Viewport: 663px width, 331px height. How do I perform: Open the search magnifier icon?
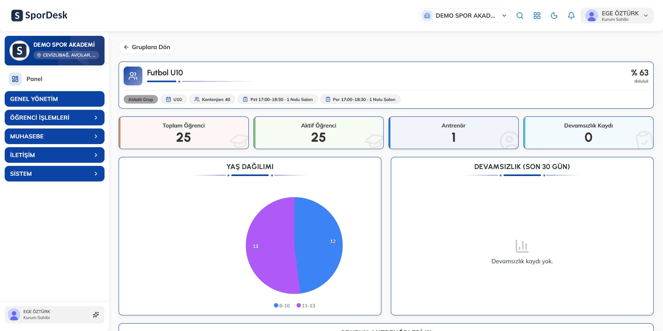pos(520,16)
